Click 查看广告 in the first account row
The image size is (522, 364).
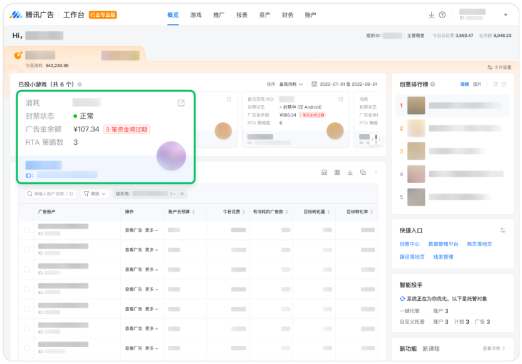coord(133,230)
